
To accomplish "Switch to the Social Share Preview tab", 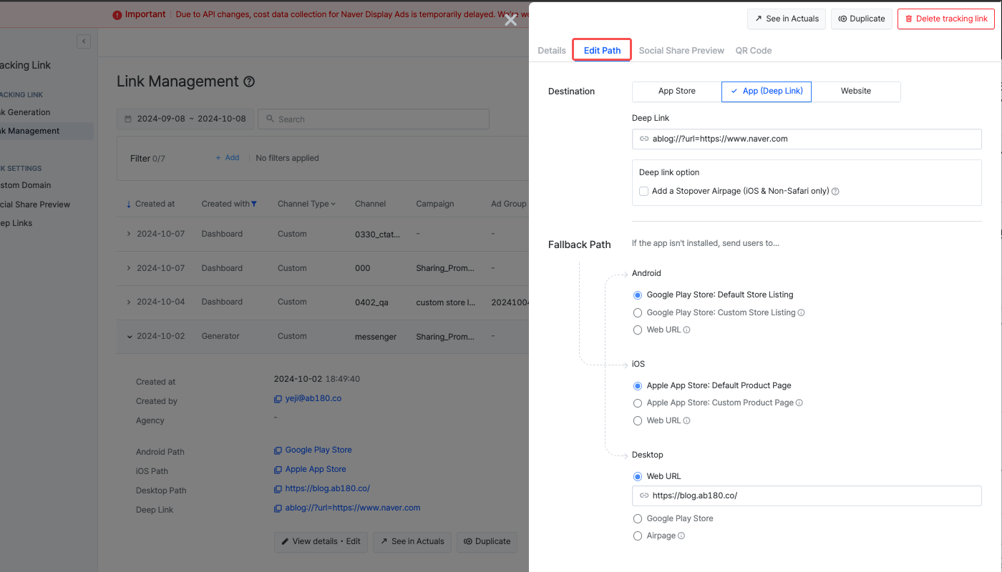I will [681, 51].
